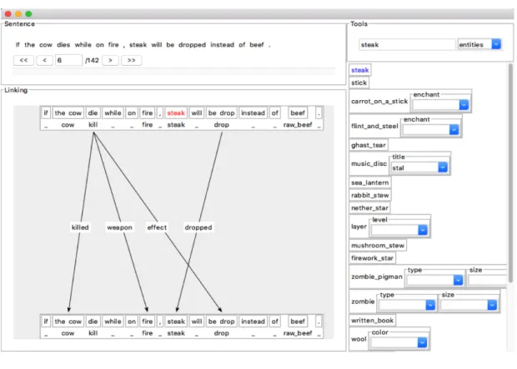Click the 'beef' token in bottom row
The height and width of the screenshot is (369, 517).
(298, 322)
